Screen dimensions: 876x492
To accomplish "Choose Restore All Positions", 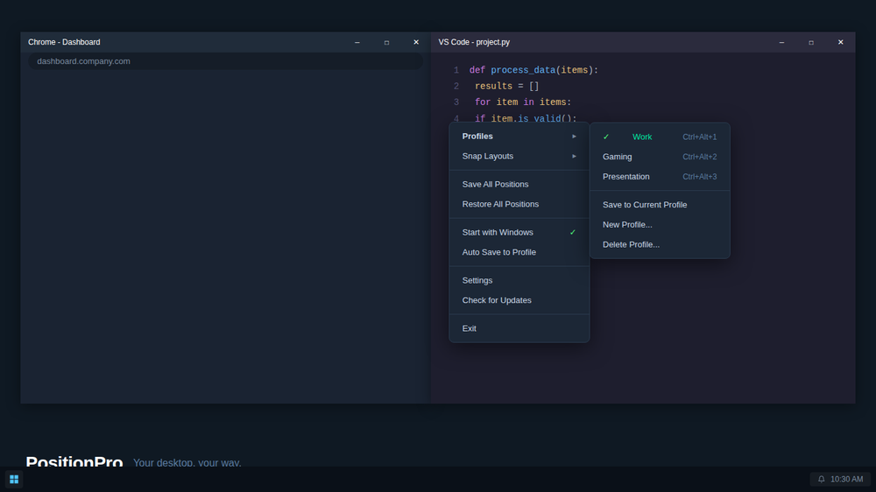I will coord(519,204).
